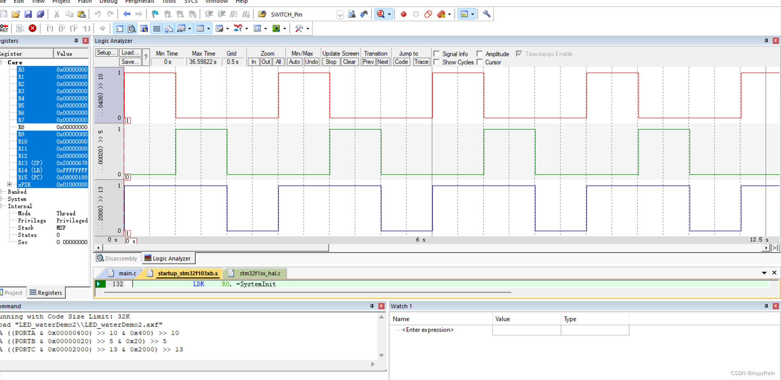This screenshot has height=380, width=781.
Task: Paste from clipboard icon
Action: point(82,14)
